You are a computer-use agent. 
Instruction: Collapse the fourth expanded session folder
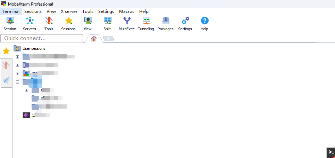17,82
